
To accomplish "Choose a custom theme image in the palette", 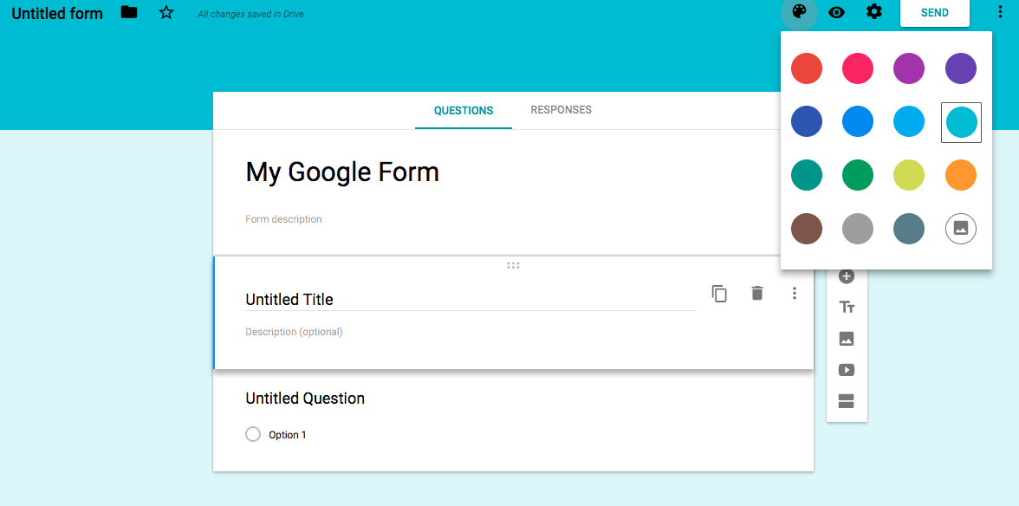I will pyautogui.click(x=960, y=229).
